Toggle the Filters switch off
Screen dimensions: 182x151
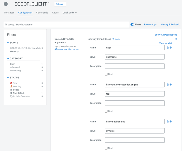[132, 24]
